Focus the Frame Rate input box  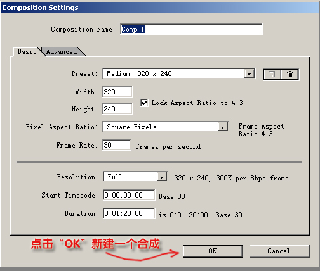117,145
